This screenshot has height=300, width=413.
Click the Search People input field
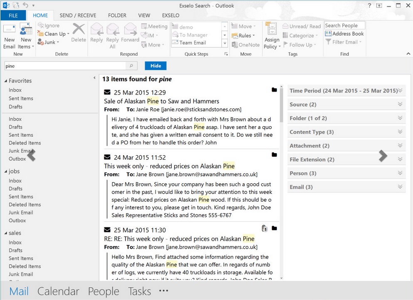[x=344, y=25]
